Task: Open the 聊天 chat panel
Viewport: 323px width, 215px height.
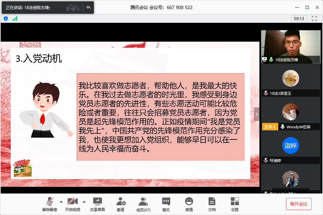Action: pyautogui.click(x=166, y=202)
